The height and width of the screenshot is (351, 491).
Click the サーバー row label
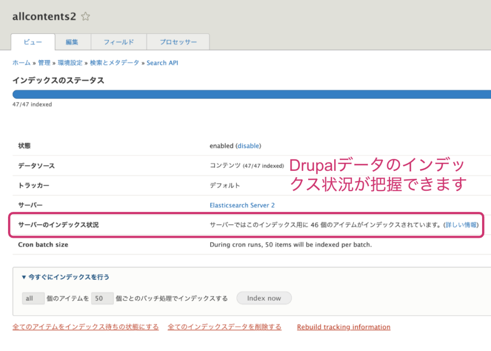tap(30, 206)
